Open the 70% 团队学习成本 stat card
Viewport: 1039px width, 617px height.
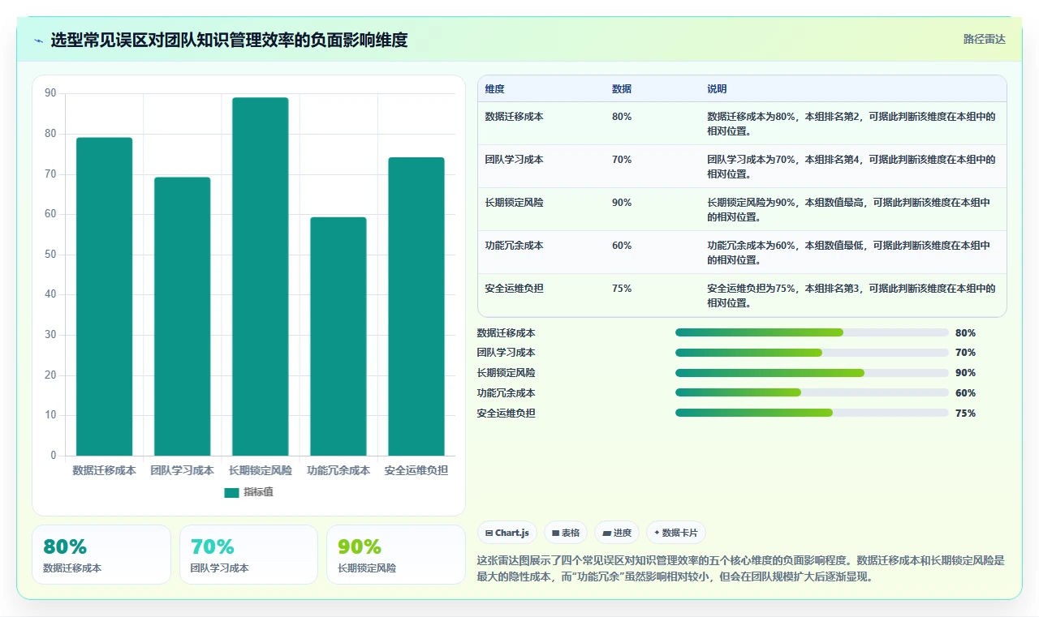pos(248,555)
